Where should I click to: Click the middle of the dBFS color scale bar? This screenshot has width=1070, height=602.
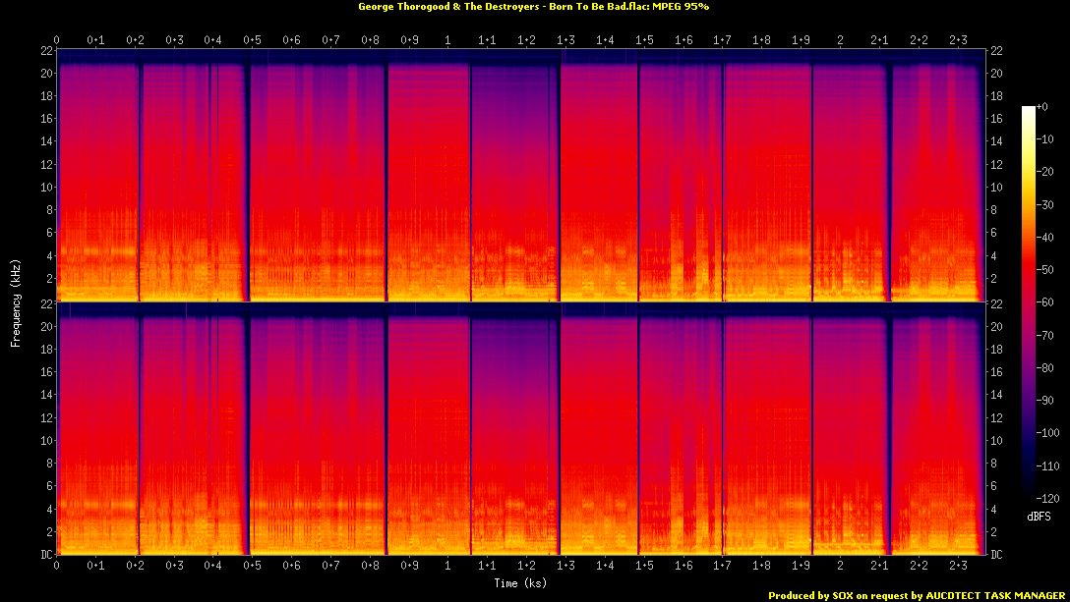[x=1029, y=302]
